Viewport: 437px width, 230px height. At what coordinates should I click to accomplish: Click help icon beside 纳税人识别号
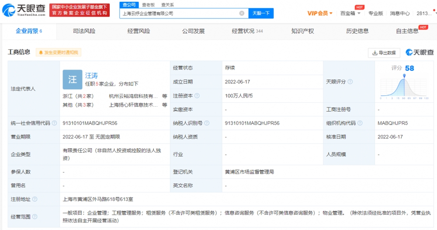pyautogui.click(x=207, y=123)
